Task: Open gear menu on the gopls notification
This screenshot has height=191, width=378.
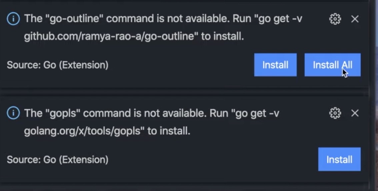Action: click(x=335, y=113)
